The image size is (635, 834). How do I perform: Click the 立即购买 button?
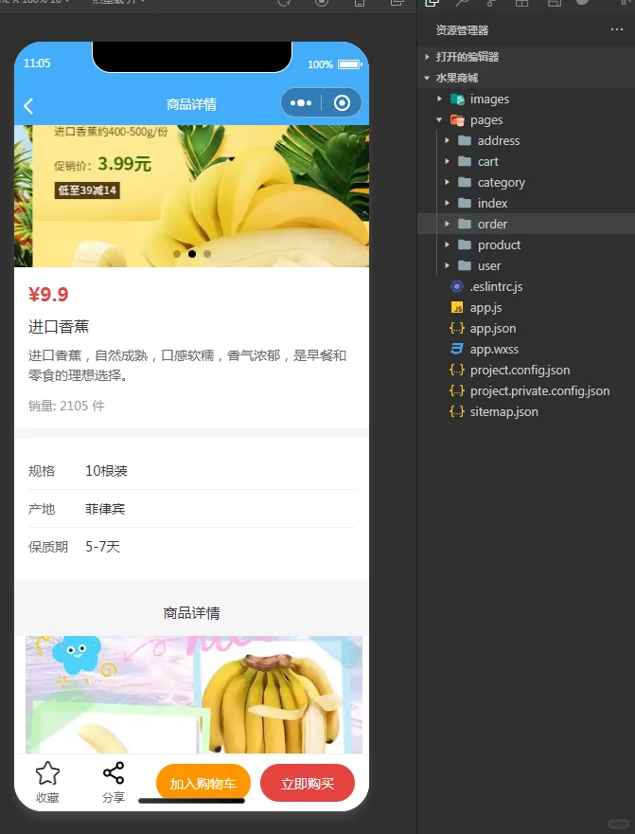[308, 783]
